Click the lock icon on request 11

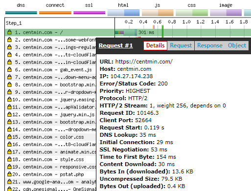[x=10, y=107]
